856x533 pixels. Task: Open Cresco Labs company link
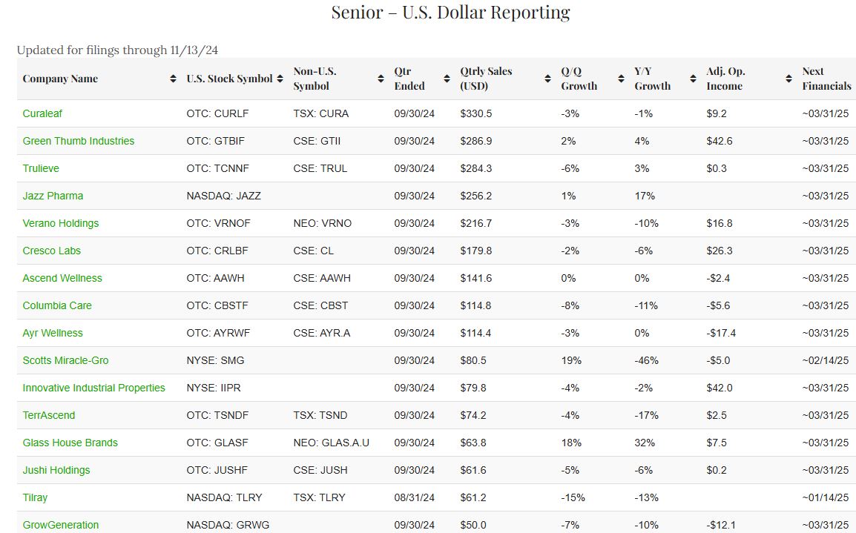tap(52, 251)
